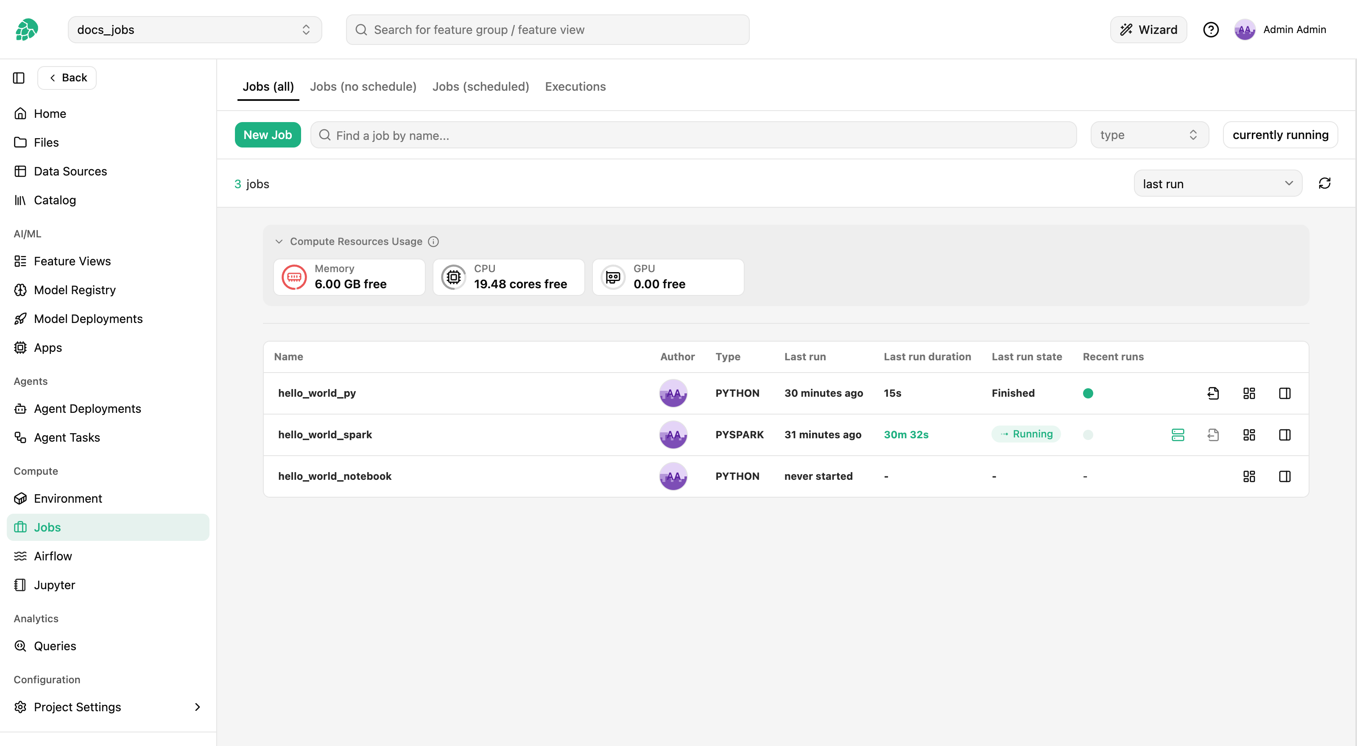This screenshot has height=746, width=1357.
Task: Switch to Jobs (no schedule) tab
Action: click(363, 86)
